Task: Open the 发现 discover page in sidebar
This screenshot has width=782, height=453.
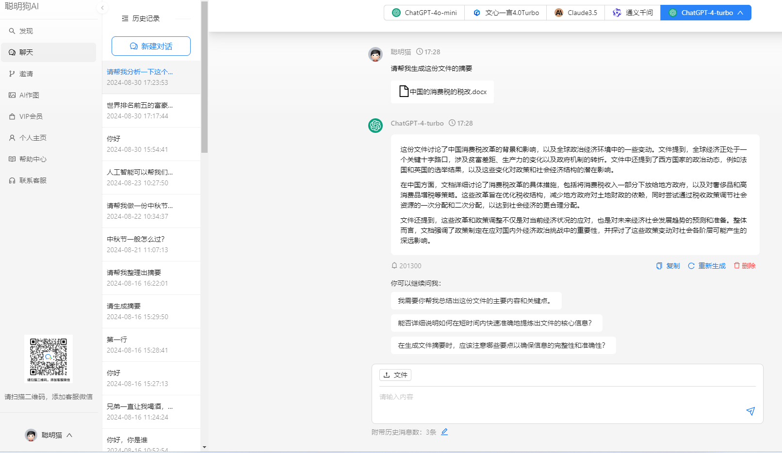Action: [x=26, y=31]
